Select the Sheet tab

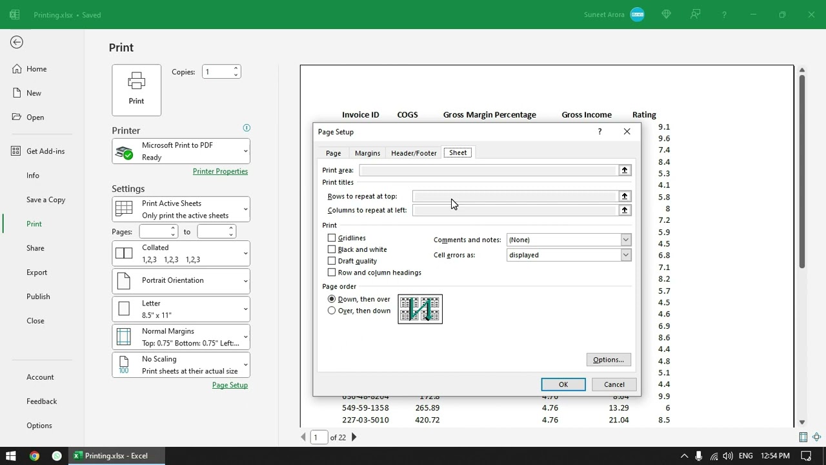pos(458,153)
